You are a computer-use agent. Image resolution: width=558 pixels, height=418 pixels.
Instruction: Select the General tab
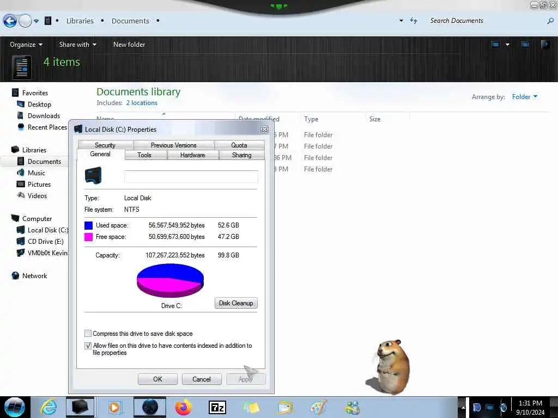[100, 154]
